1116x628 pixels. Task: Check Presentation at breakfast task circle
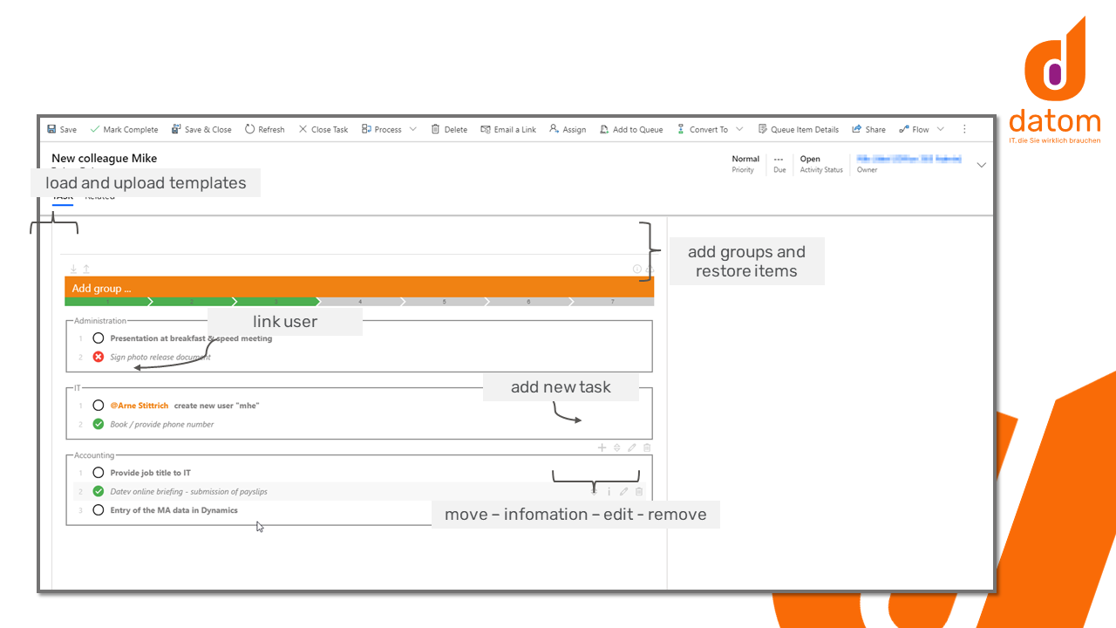[x=99, y=338]
